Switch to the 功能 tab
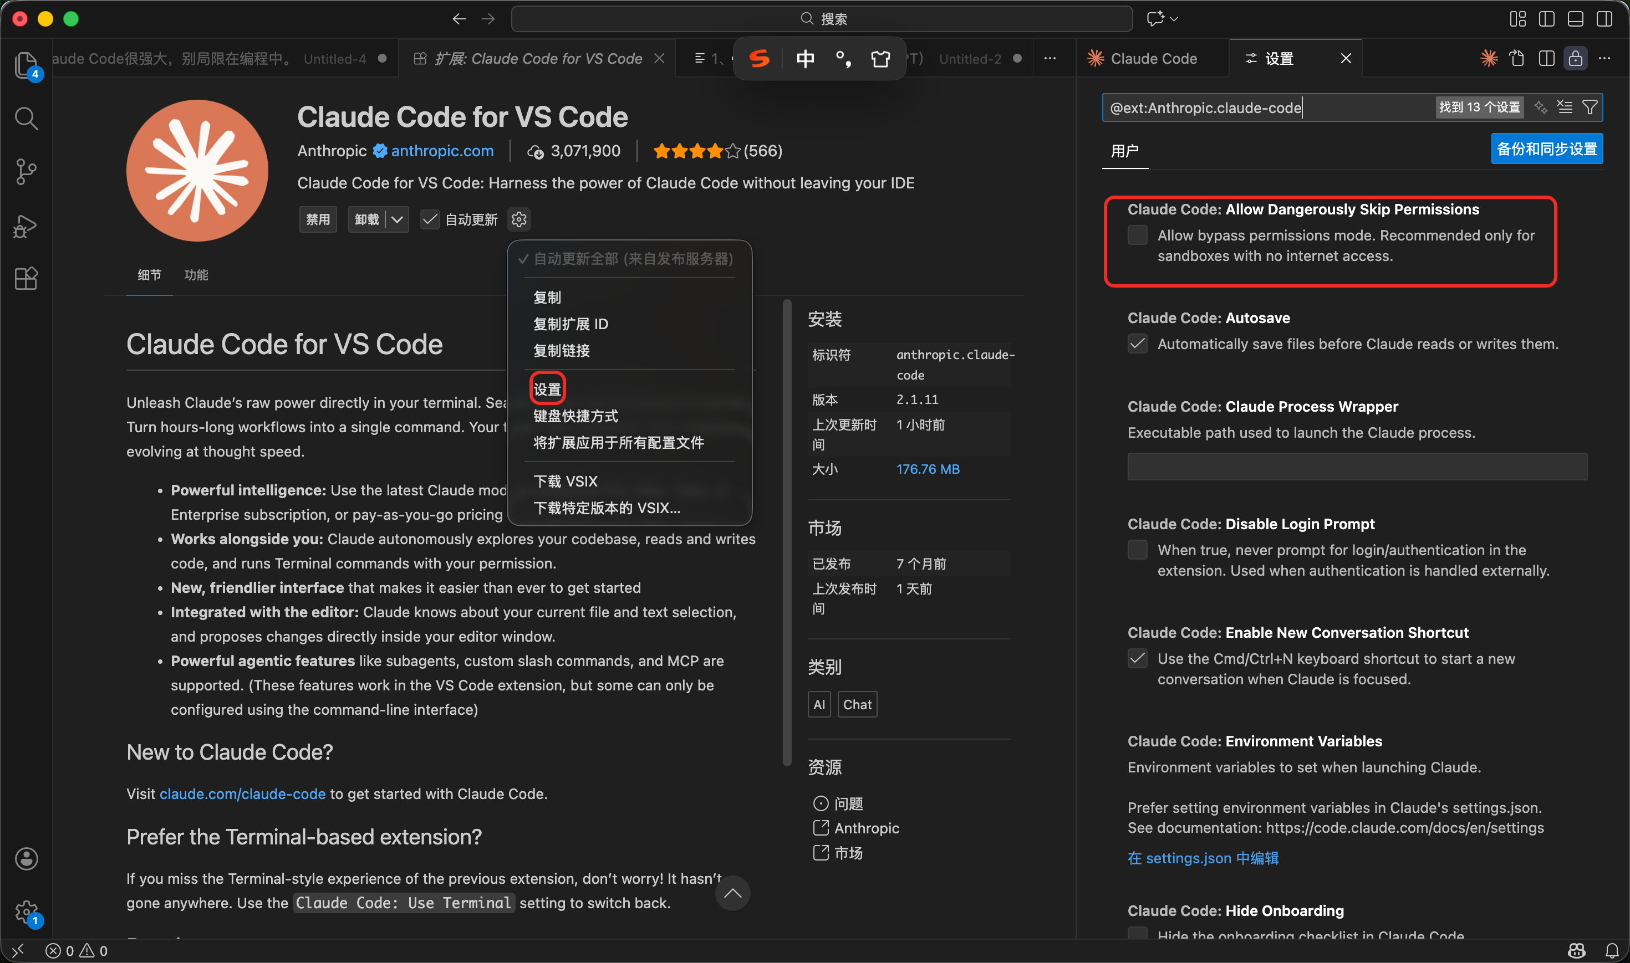Image resolution: width=1630 pixels, height=963 pixels. (x=196, y=274)
